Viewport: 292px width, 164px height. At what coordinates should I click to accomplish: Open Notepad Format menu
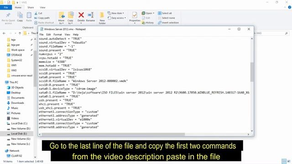[57, 35]
